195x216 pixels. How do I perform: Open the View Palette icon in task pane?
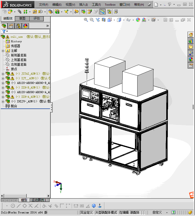tap(191, 53)
